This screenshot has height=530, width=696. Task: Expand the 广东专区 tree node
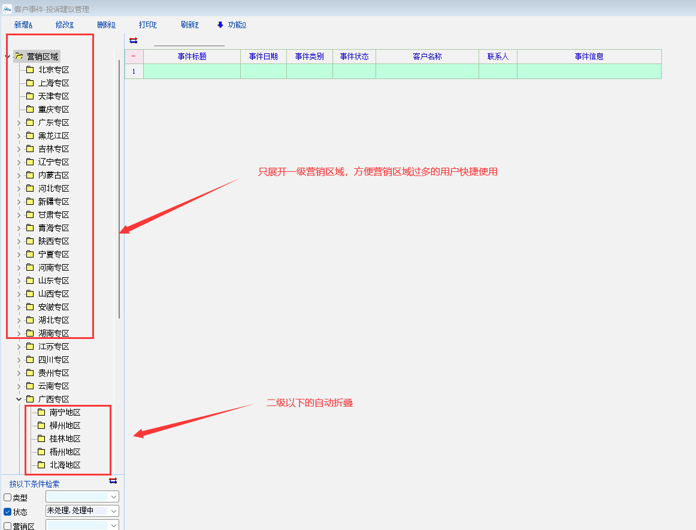19,123
